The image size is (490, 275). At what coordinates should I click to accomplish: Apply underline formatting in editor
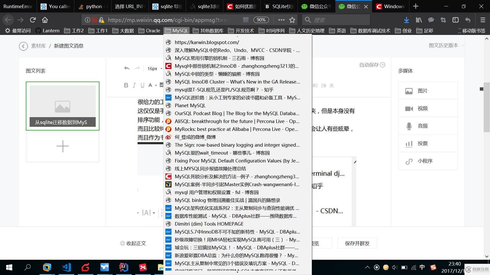(142, 85)
